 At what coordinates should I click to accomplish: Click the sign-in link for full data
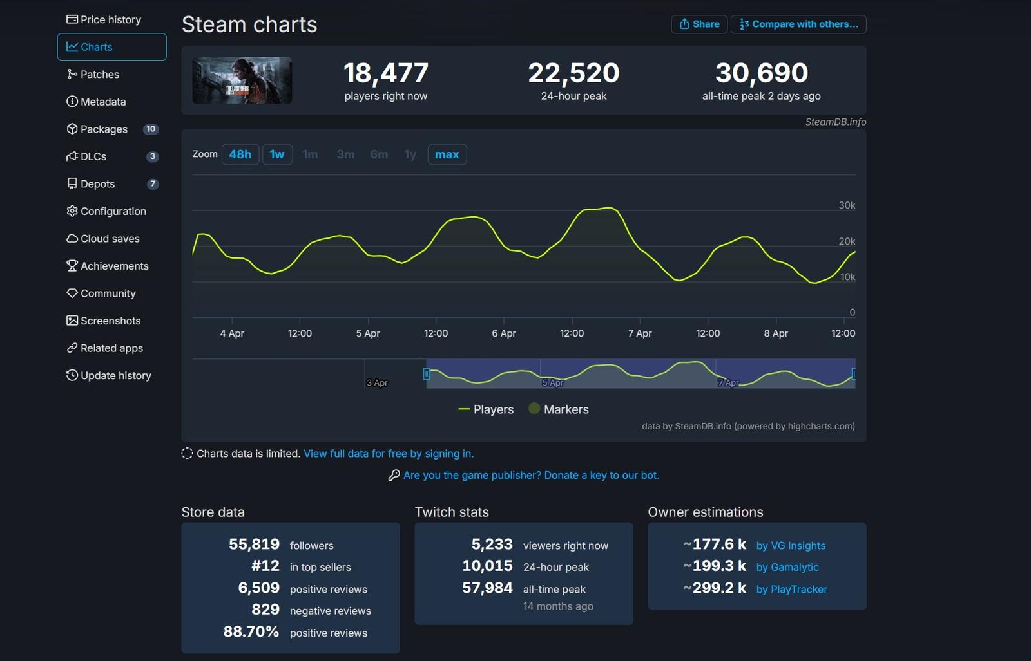coord(388,454)
